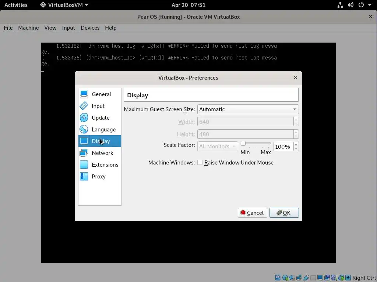Open the clock showing Apr 20 07:51
Screen dimensions: 377x282
[x=188, y=5]
